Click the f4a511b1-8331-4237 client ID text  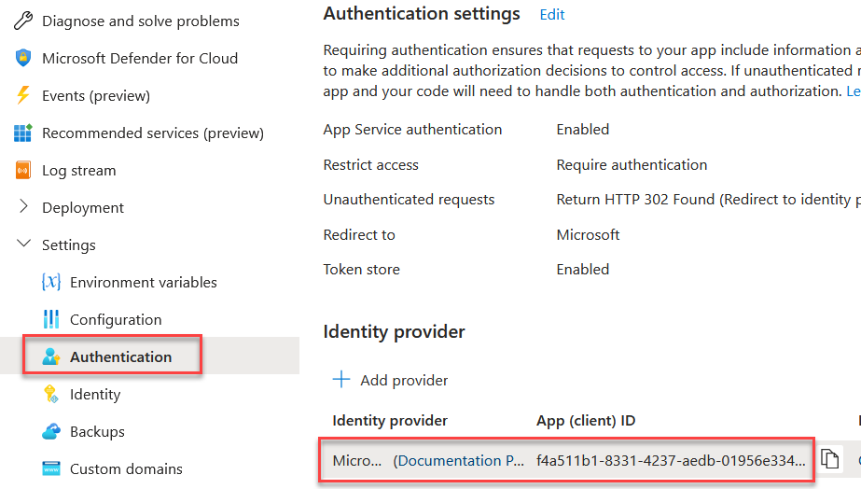671,460
